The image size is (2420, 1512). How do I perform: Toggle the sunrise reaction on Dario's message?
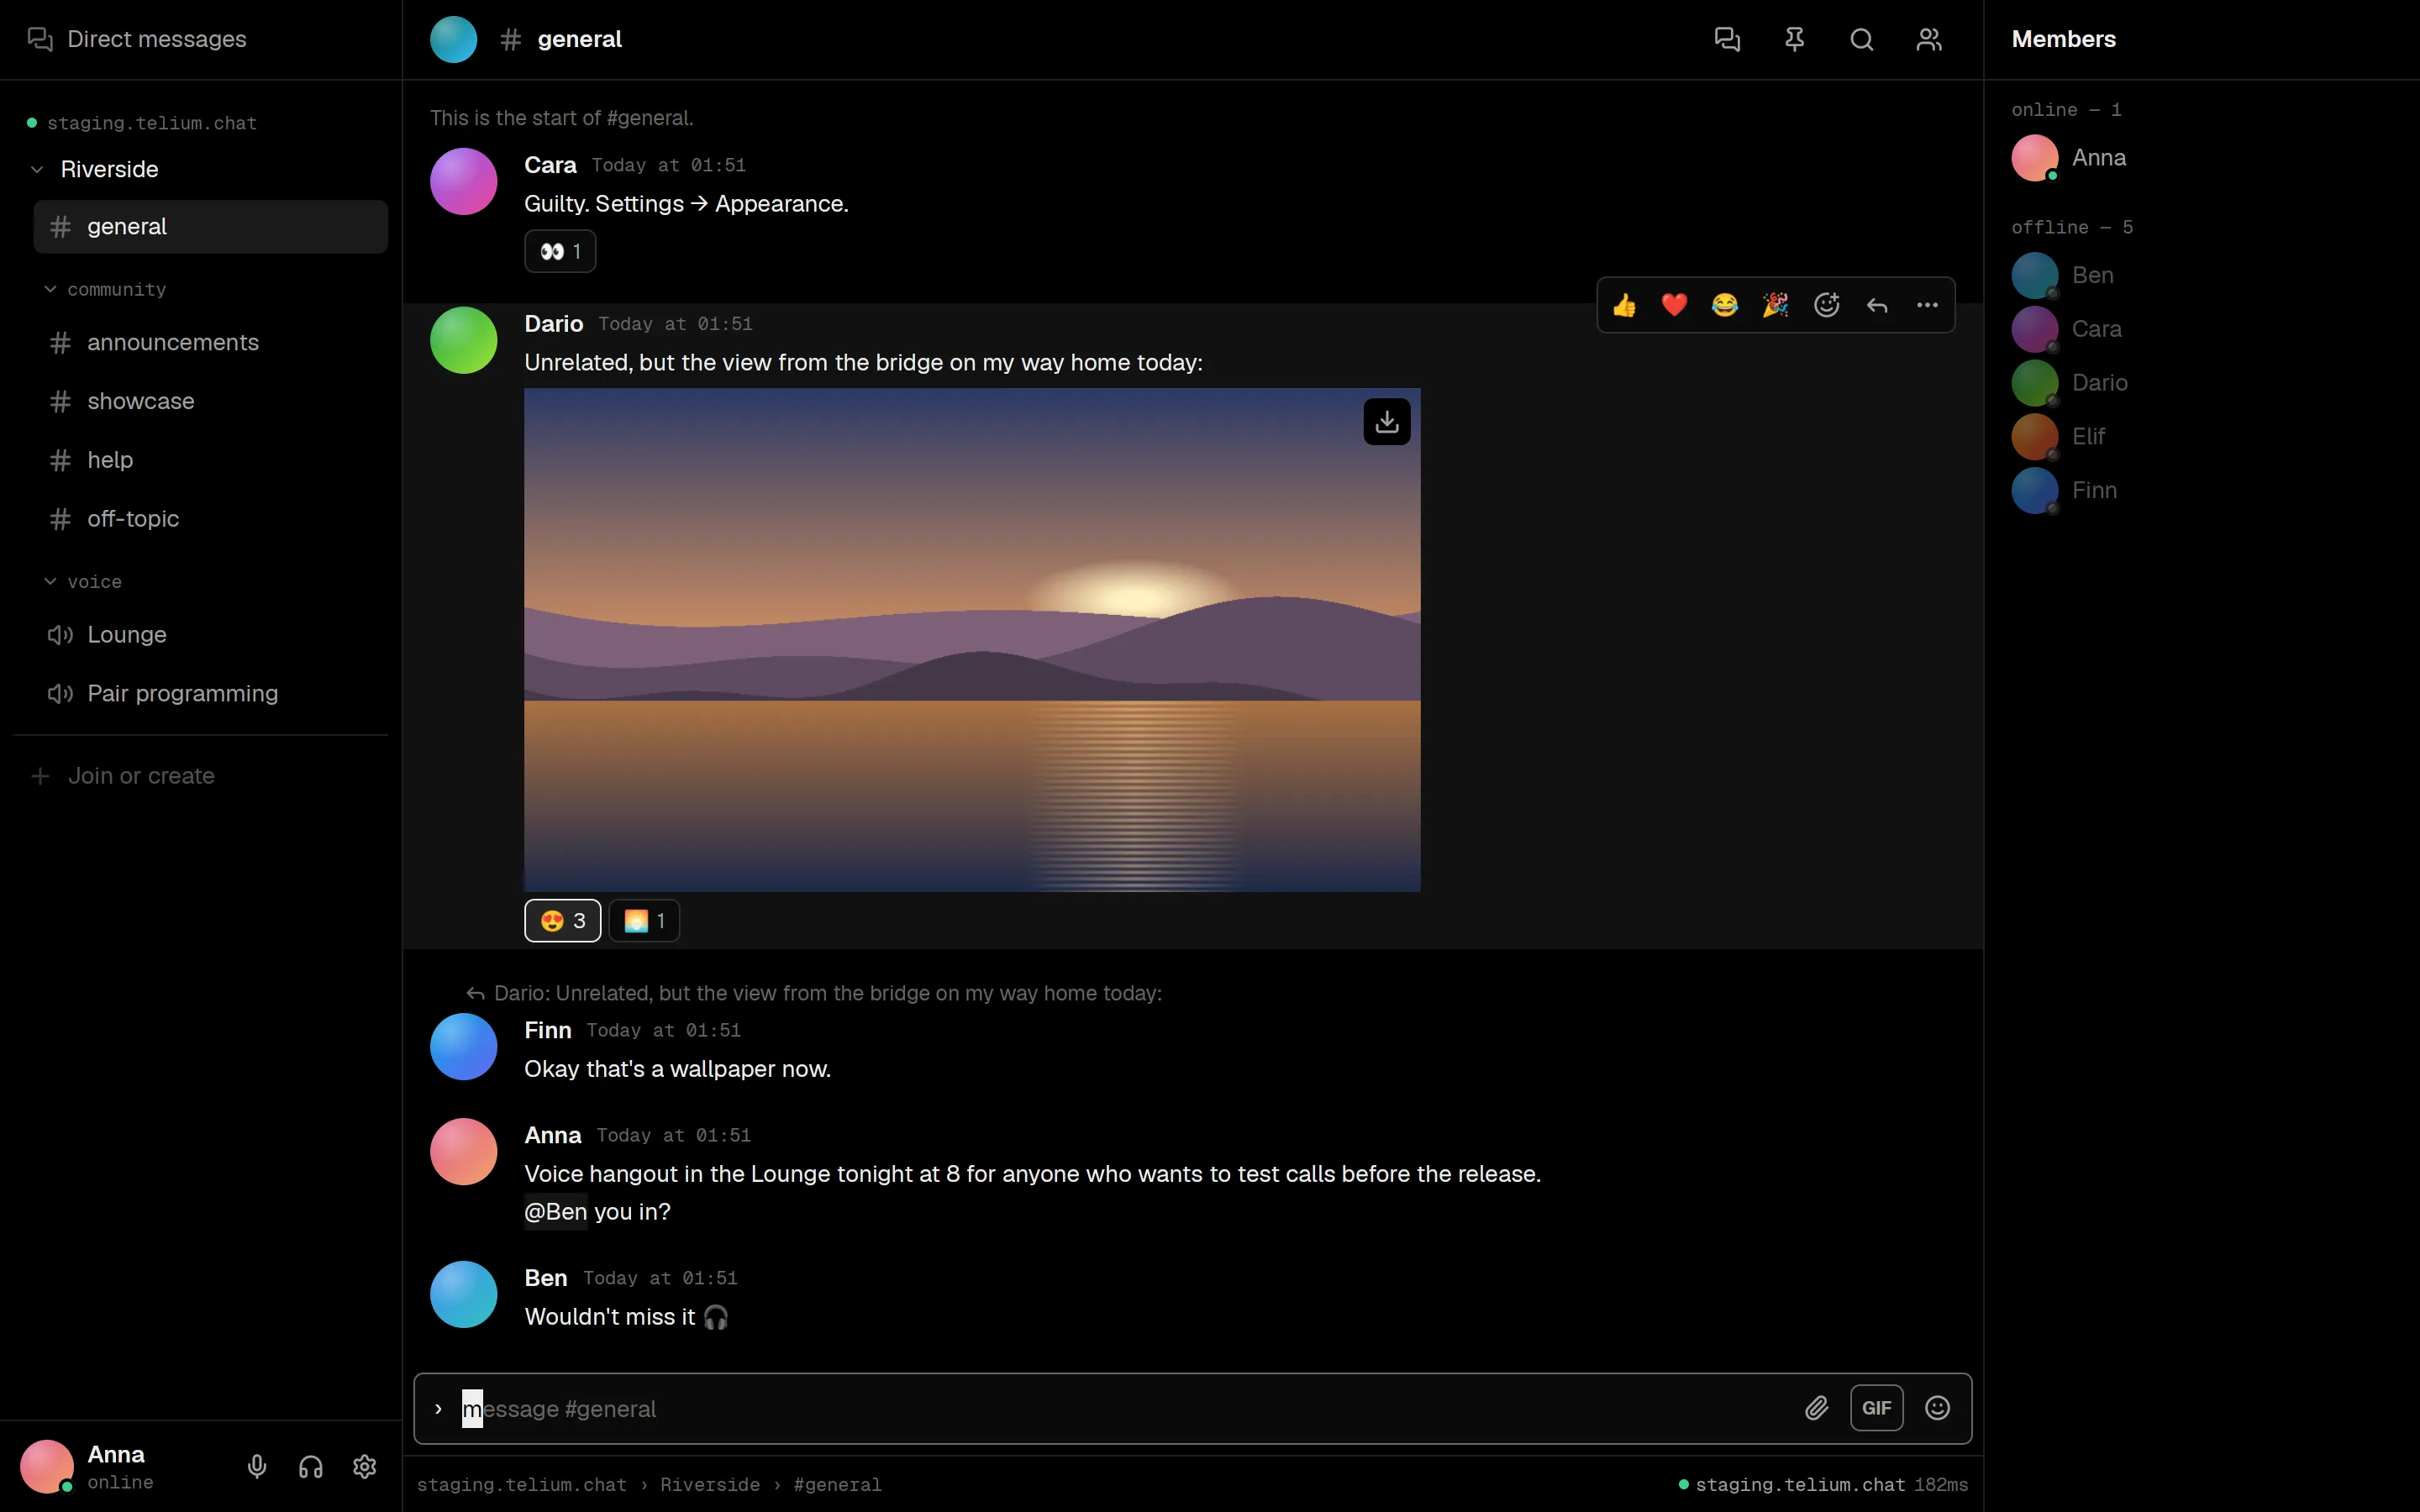tap(644, 921)
